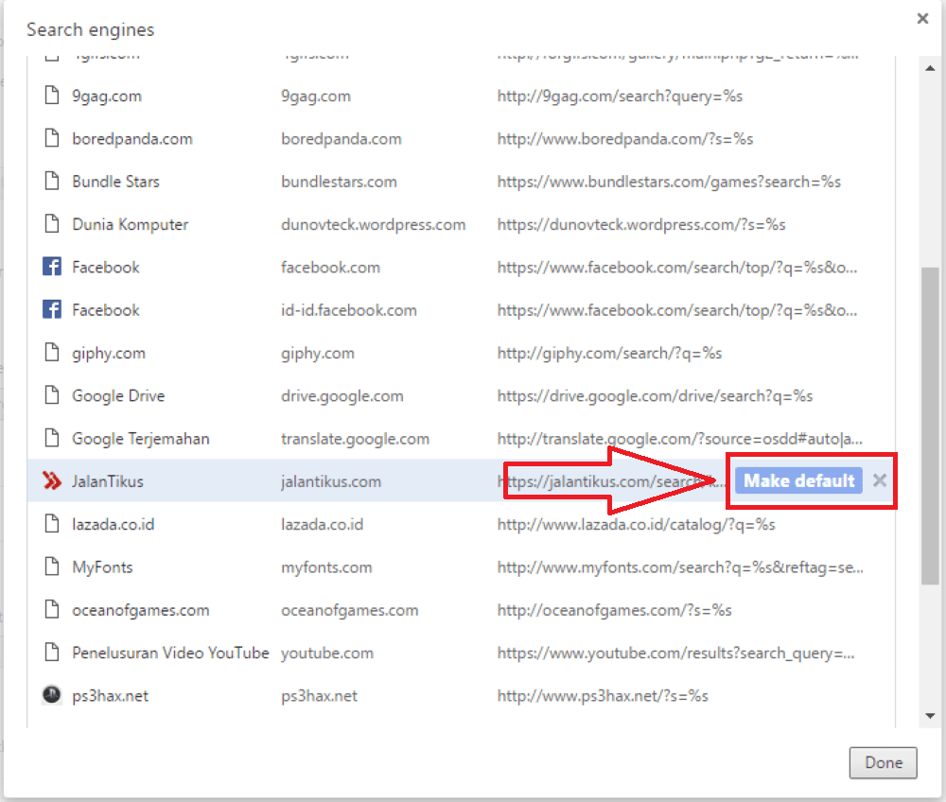
Task: Click the "translate.google.com" keyword
Action: (x=356, y=439)
